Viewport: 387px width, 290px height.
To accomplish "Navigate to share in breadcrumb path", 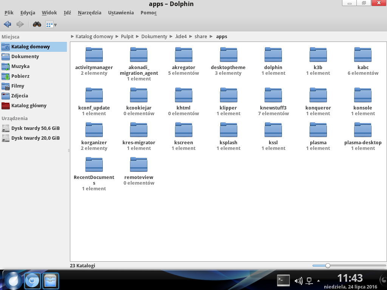I will (201, 37).
